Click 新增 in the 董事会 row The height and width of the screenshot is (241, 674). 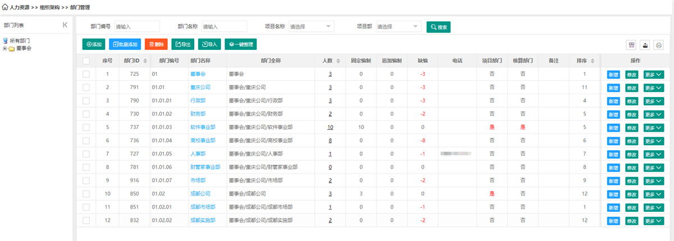pyautogui.click(x=613, y=74)
